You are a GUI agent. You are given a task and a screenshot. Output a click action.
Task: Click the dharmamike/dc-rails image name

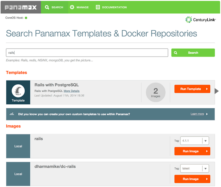tap(55, 166)
